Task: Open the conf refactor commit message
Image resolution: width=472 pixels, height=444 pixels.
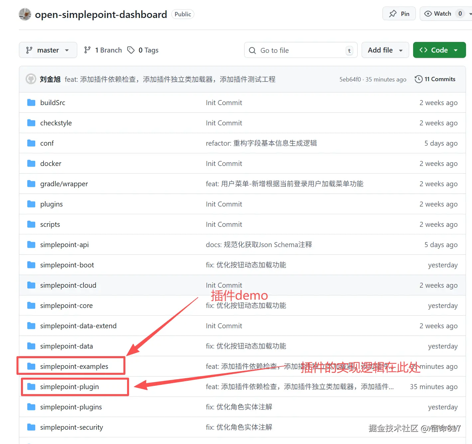Action: click(x=261, y=143)
